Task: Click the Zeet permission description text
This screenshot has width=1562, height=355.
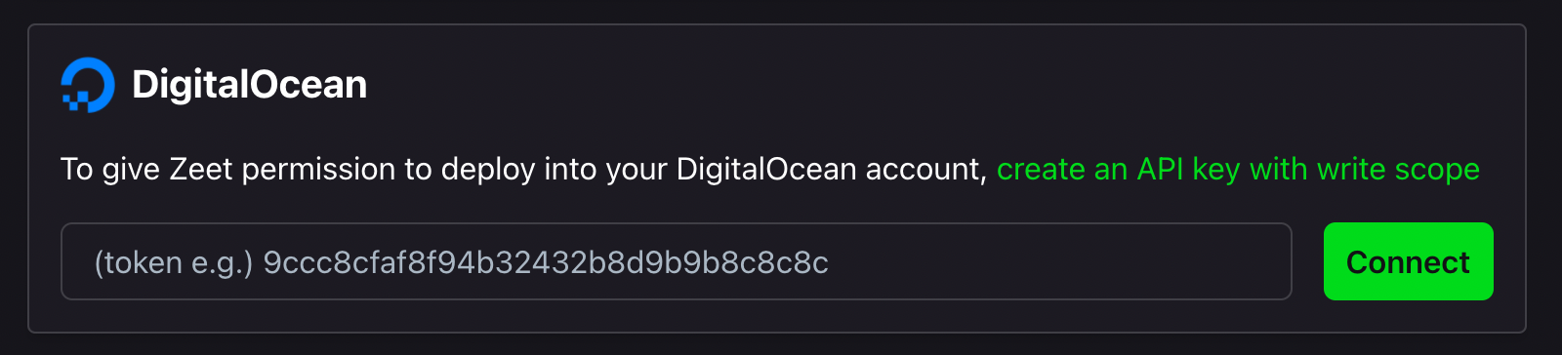Action: coord(524,170)
